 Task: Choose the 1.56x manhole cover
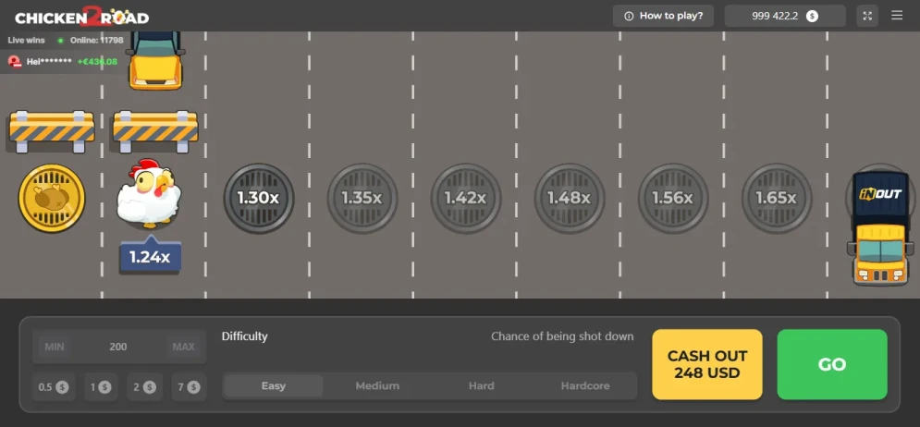(673, 198)
